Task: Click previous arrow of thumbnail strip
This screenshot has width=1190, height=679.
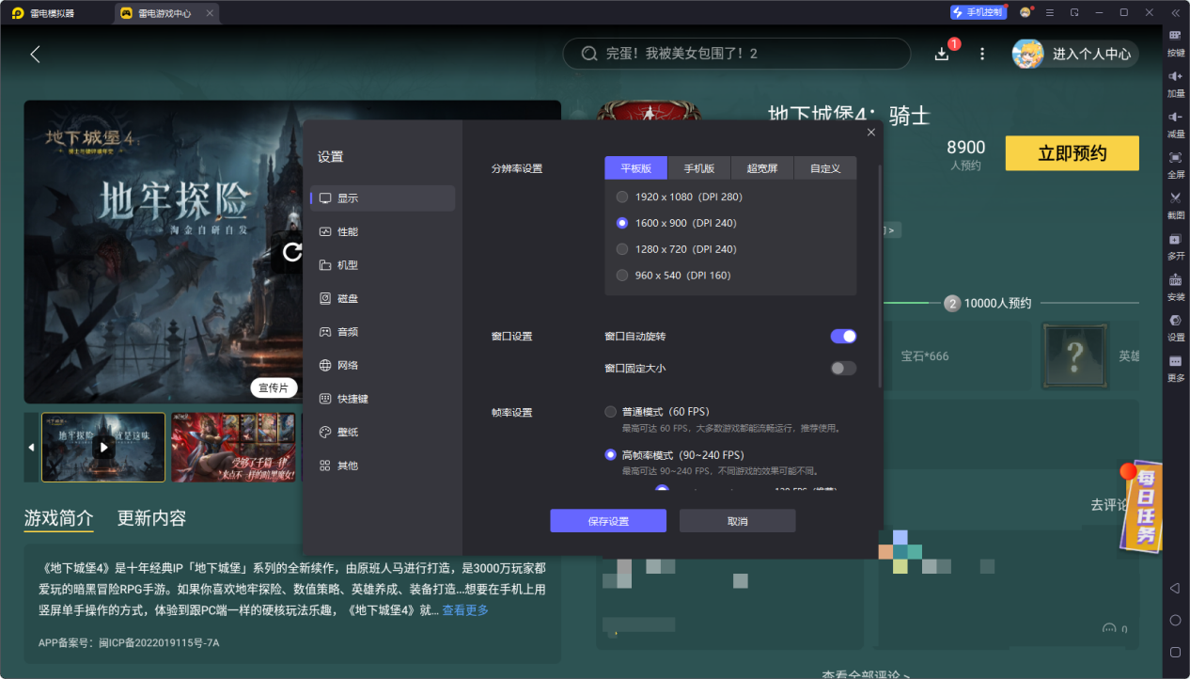Action: tap(31, 448)
